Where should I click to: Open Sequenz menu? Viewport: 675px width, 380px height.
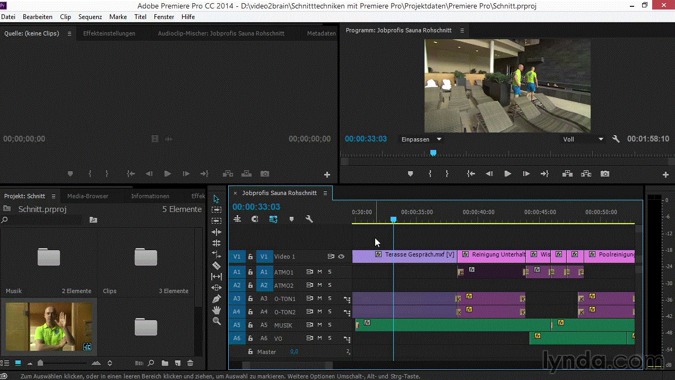[90, 17]
